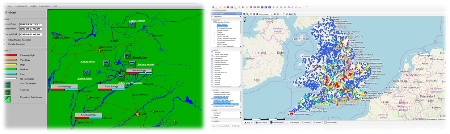Open the Forecast Product Info tab
Viewport: 450px width, 134px height.
pyautogui.click(x=219, y=11)
